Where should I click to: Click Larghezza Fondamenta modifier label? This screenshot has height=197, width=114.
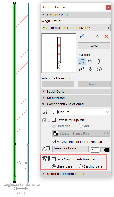[21, 185]
